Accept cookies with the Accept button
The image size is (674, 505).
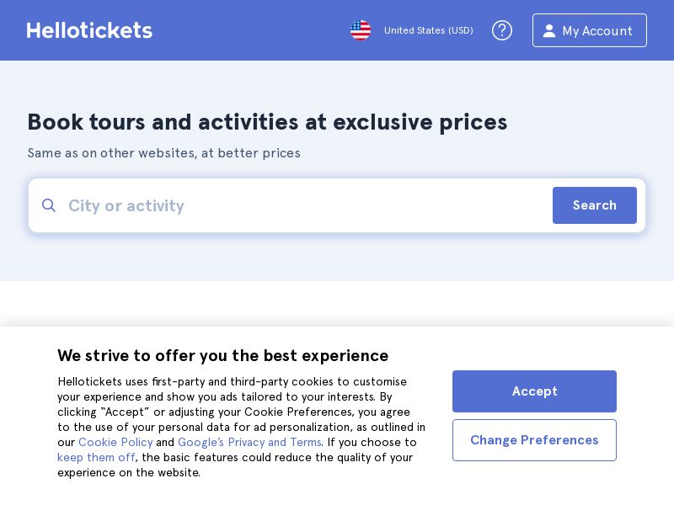tap(534, 391)
